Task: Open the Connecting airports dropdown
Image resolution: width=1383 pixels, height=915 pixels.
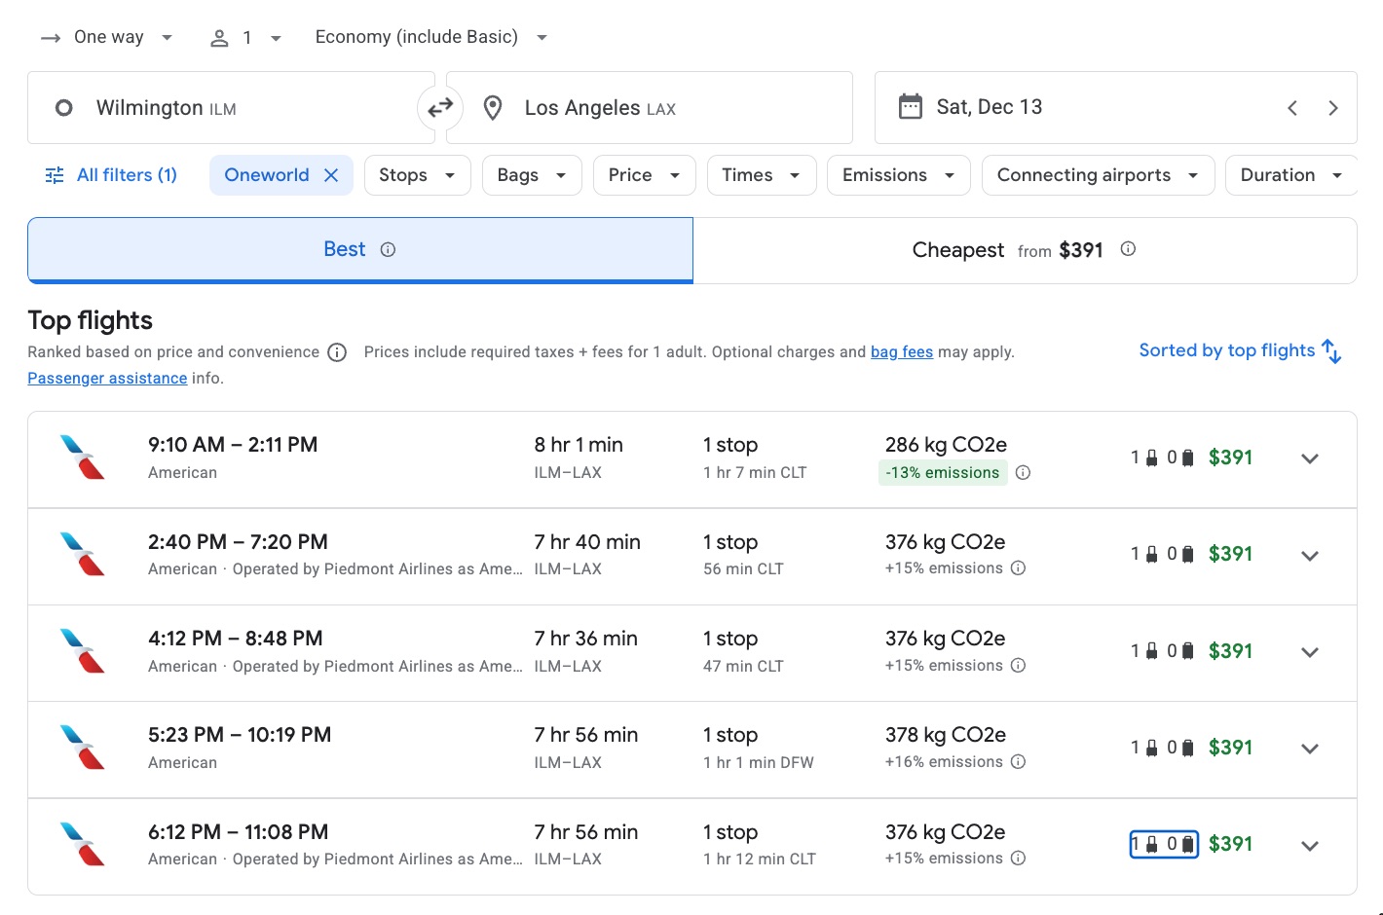Action: click(1097, 174)
